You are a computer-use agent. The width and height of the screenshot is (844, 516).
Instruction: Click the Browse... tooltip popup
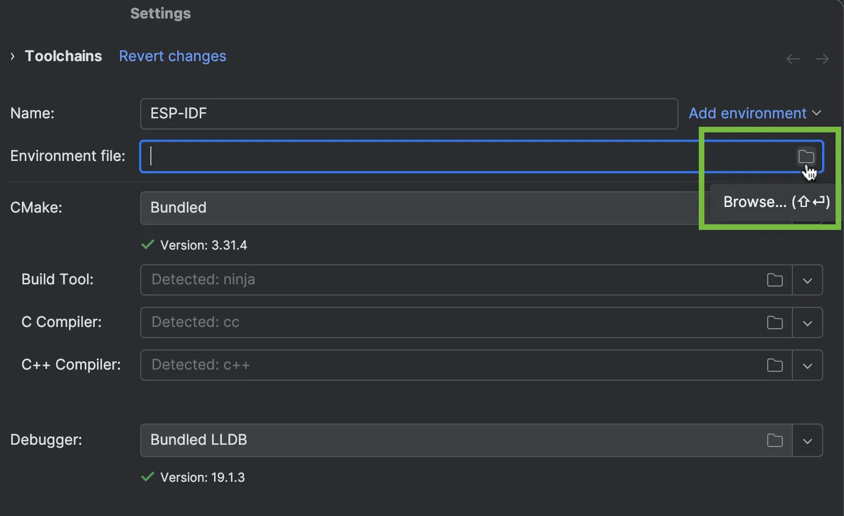click(x=776, y=202)
